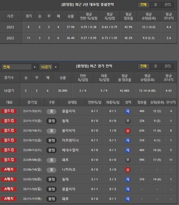Viewport: 179px width, 205px height.
Task: Click 패 result icon for 베네수엘라
Action: point(128,150)
